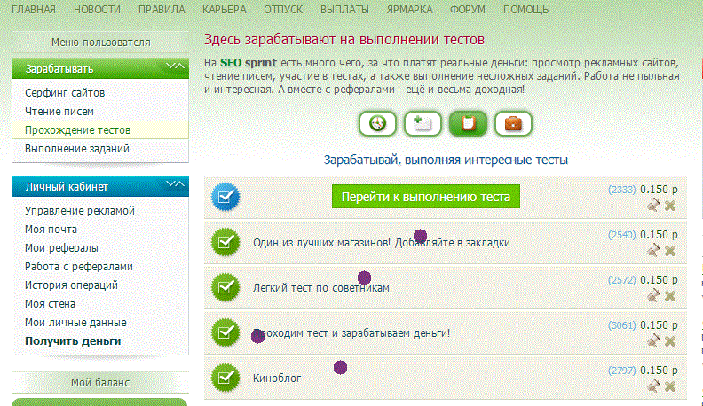The image size is (703, 406).
Task: Open Мои рефералы link
Action: tap(61, 248)
